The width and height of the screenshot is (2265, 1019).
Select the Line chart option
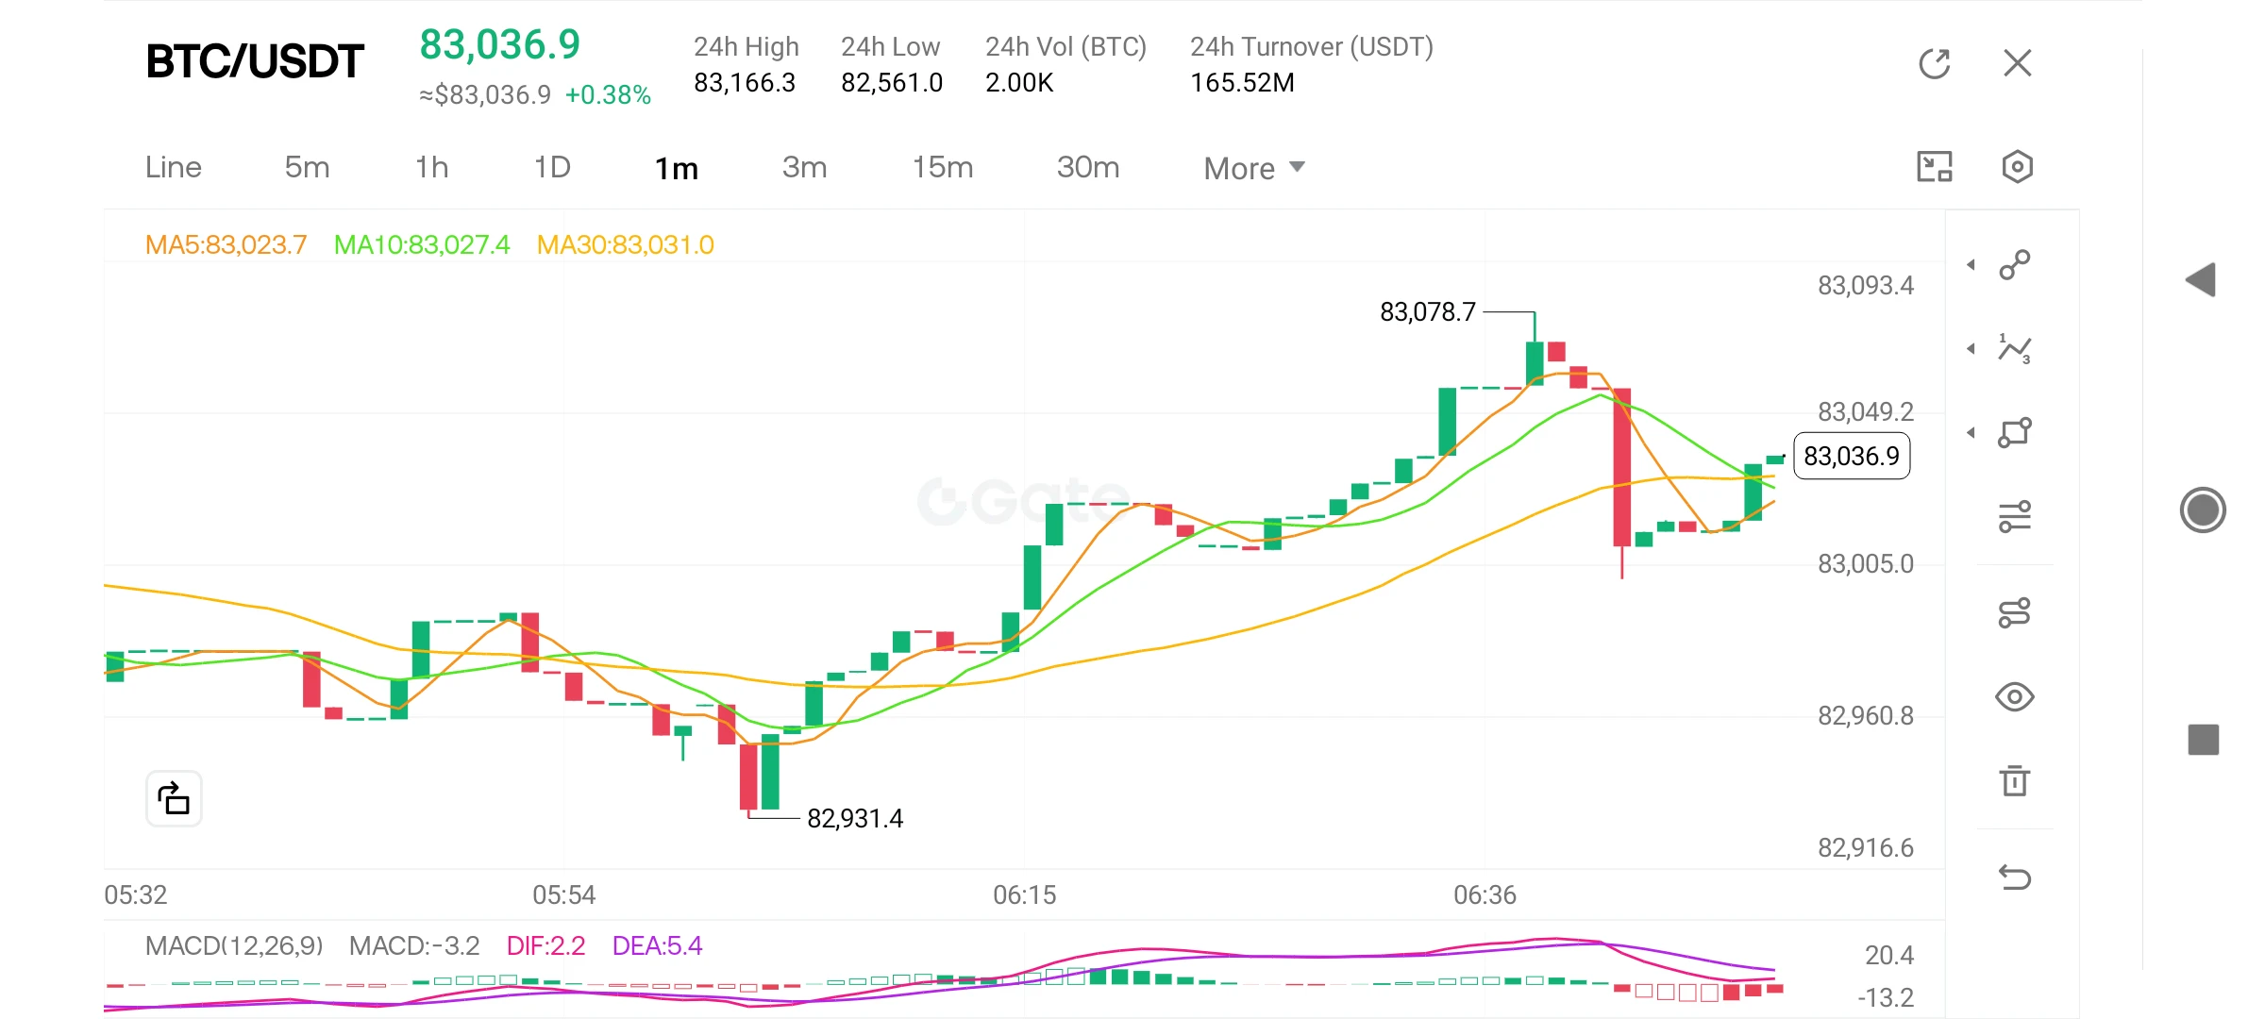point(174,167)
